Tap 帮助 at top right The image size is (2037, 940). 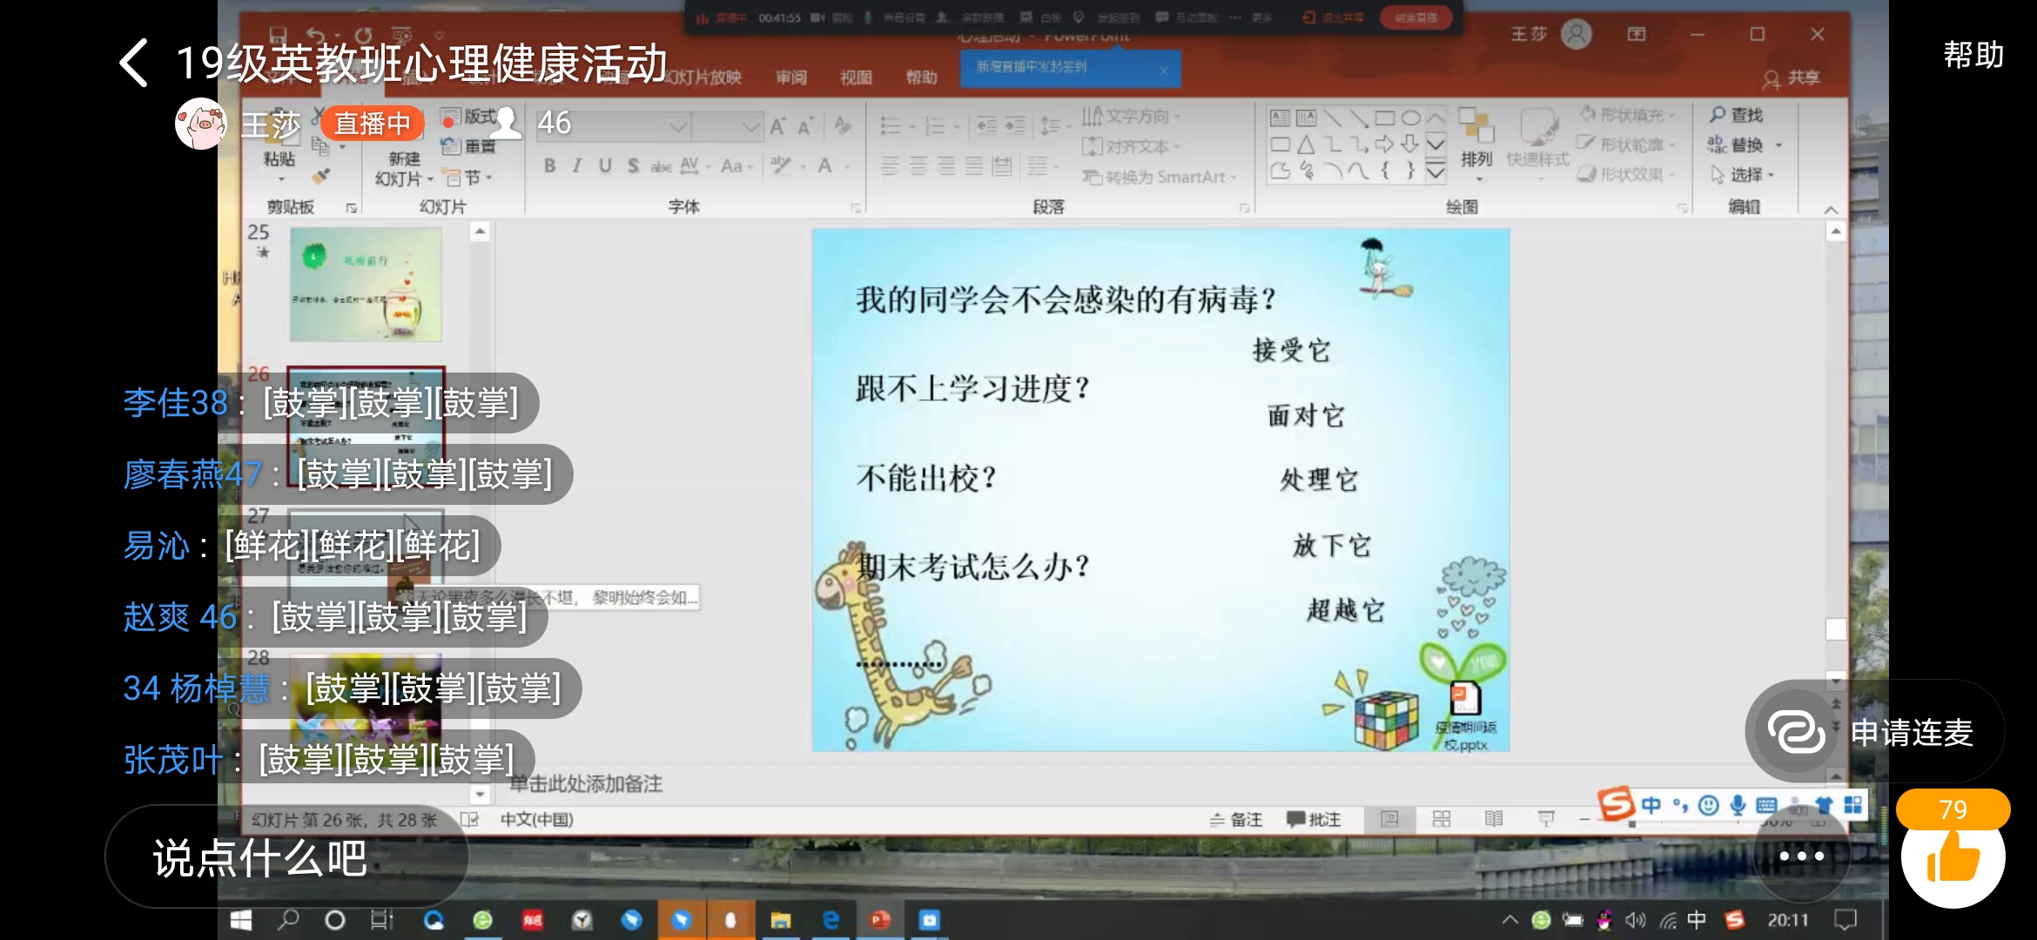click(1973, 55)
